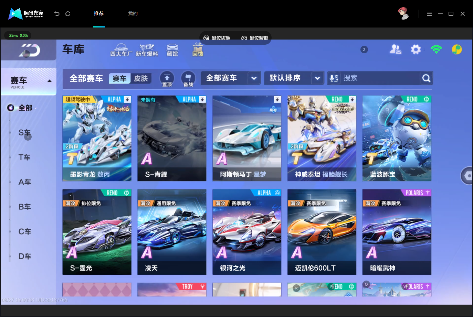Click the notification badge showing 2
473x317 pixels.
click(x=364, y=50)
